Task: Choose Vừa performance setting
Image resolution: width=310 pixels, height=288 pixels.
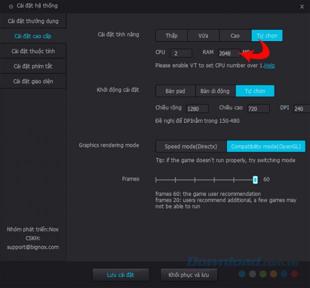Action: click(203, 35)
